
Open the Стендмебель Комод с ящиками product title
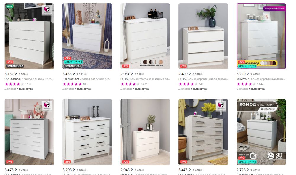[29, 79]
